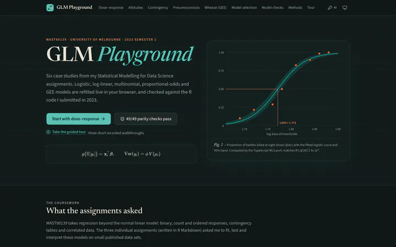
Task: Open the Dose-response nav item
Action: tap(111, 8)
